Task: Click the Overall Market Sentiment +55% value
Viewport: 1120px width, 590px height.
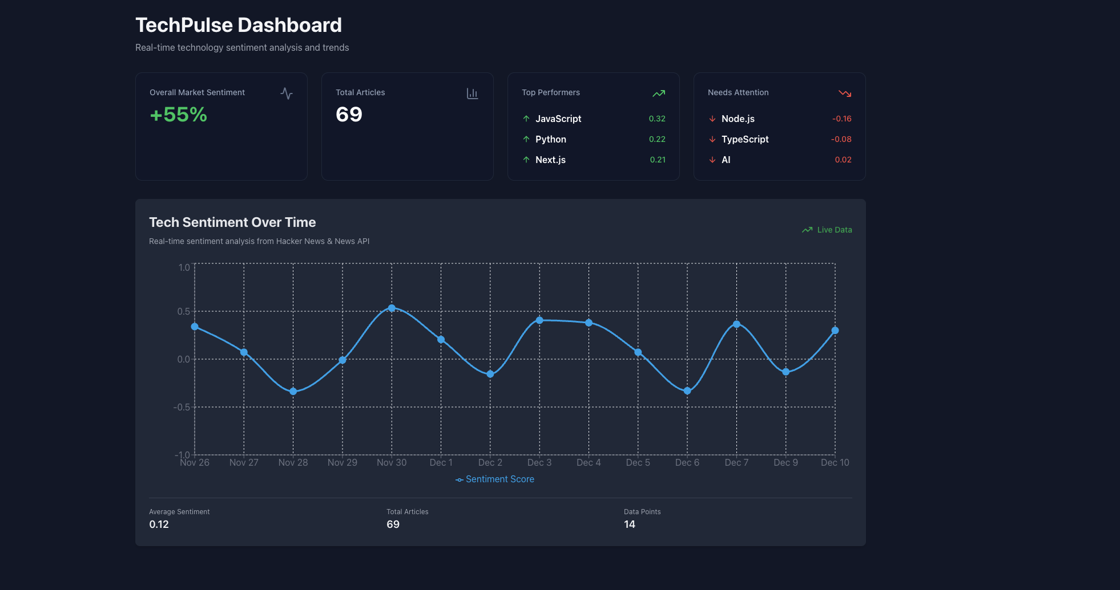Action: coord(177,115)
